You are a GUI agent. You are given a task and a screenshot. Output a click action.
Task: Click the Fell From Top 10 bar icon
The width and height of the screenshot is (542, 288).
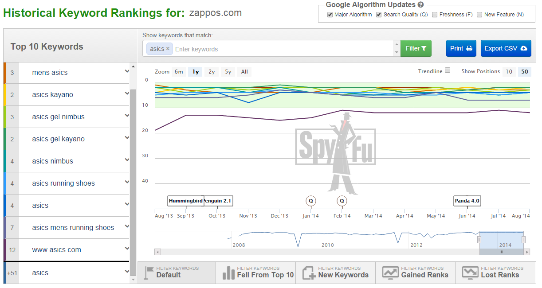pyautogui.click(x=228, y=272)
